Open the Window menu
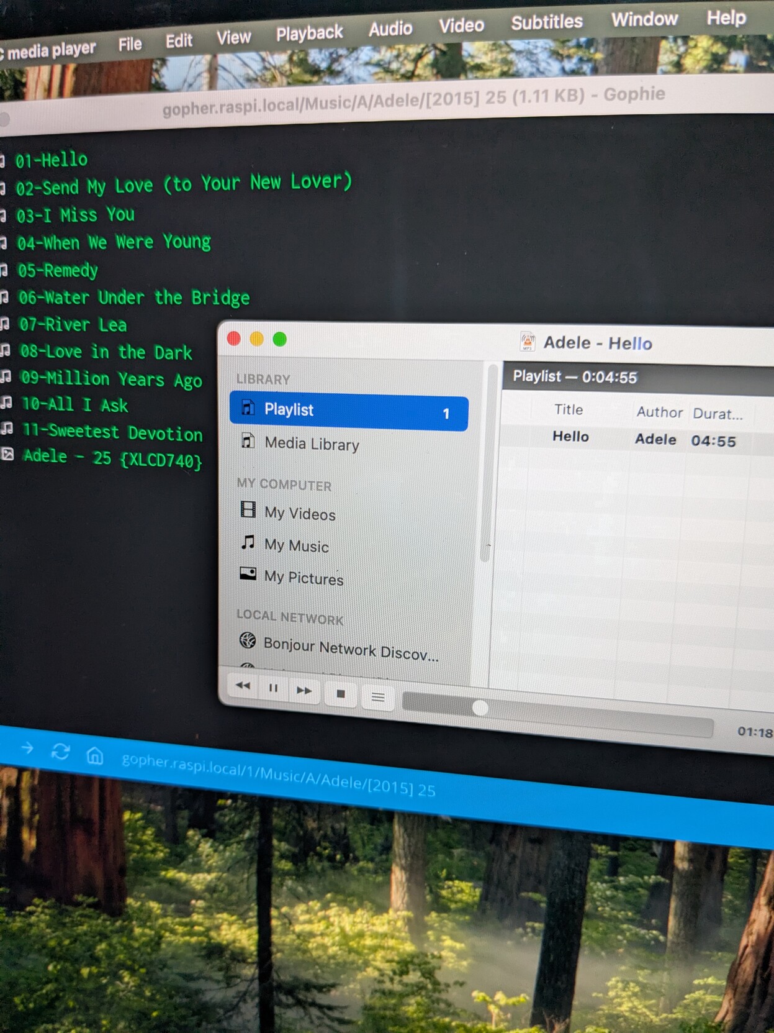The height and width of the screenshot is (1033, 774). point(644,19)
